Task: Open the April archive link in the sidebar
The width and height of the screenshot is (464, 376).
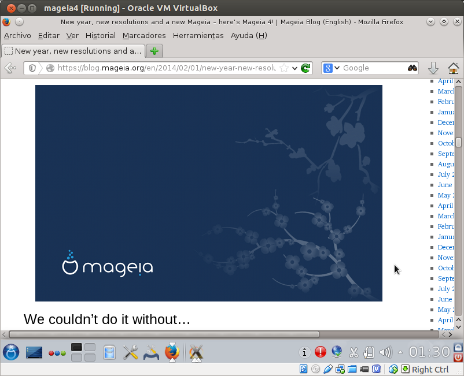Action: pos(445,81)
